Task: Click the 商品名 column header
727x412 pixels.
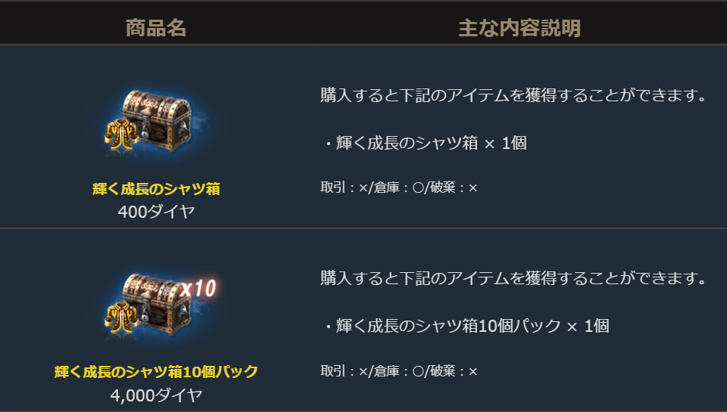Action: 155,29
